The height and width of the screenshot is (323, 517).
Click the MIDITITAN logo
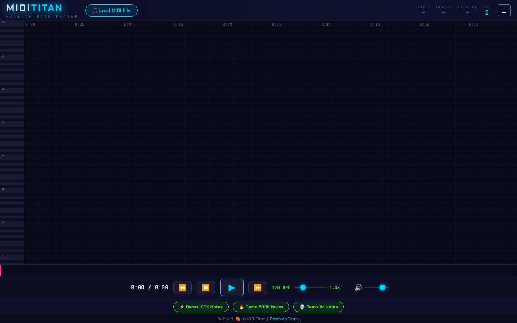pos(35,8)
